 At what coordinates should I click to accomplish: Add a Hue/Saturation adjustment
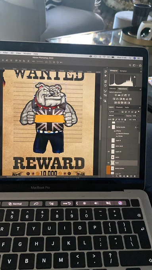point(114,99)
